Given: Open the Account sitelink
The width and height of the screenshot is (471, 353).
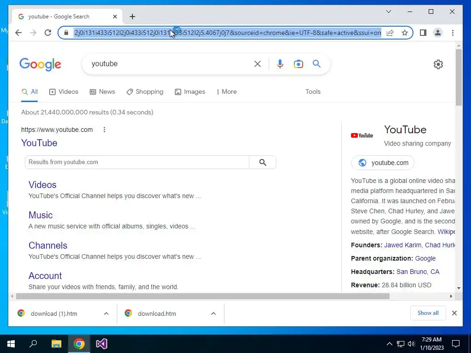Looking at the screenshot, I should click(x=45, y=276).
